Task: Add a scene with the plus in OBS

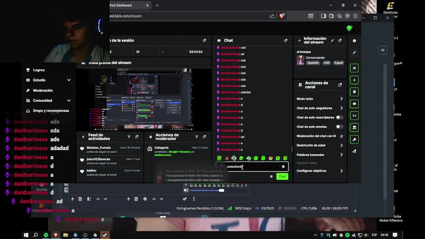Action: (x=72, y=199)
